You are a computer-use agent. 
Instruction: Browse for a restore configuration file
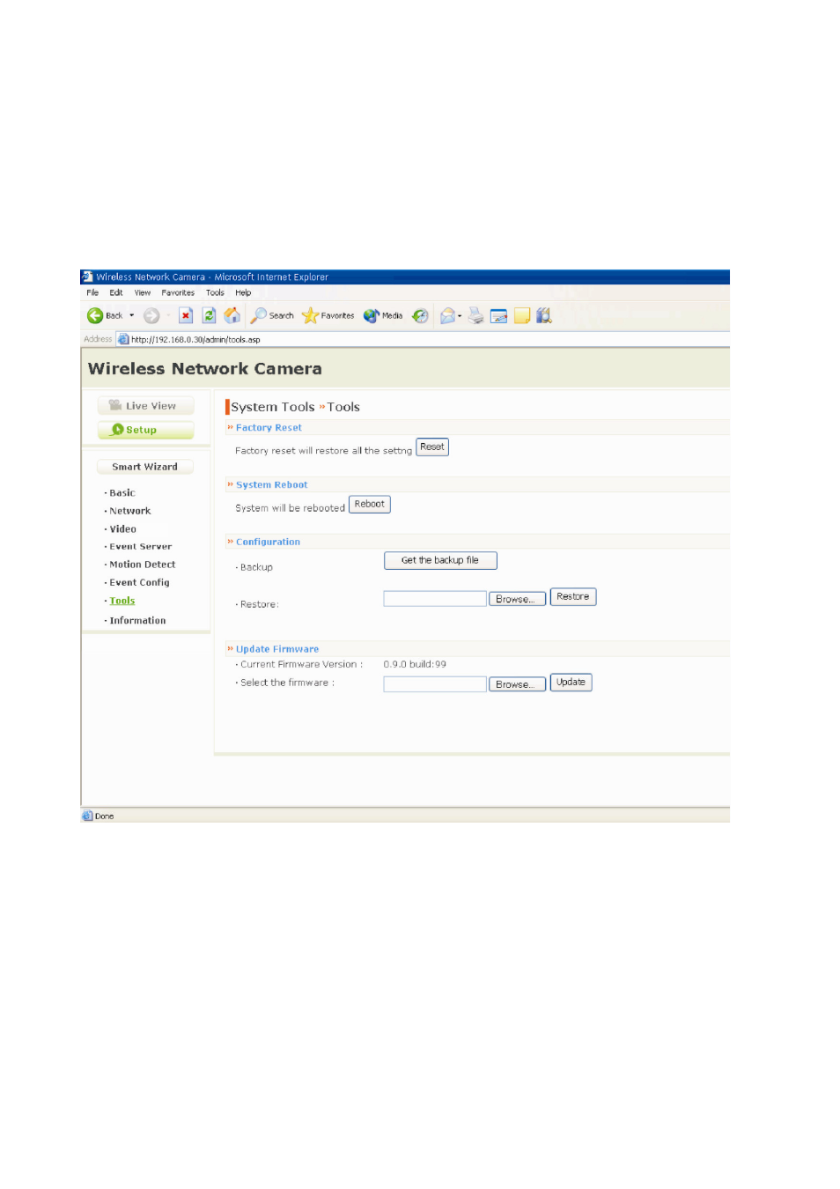click(x=517, y=599)
